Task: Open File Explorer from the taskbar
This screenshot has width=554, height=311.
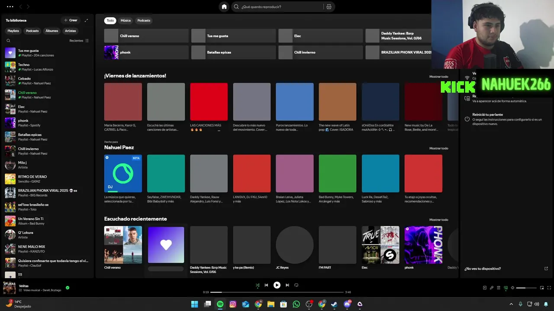Action: (271, 304)
